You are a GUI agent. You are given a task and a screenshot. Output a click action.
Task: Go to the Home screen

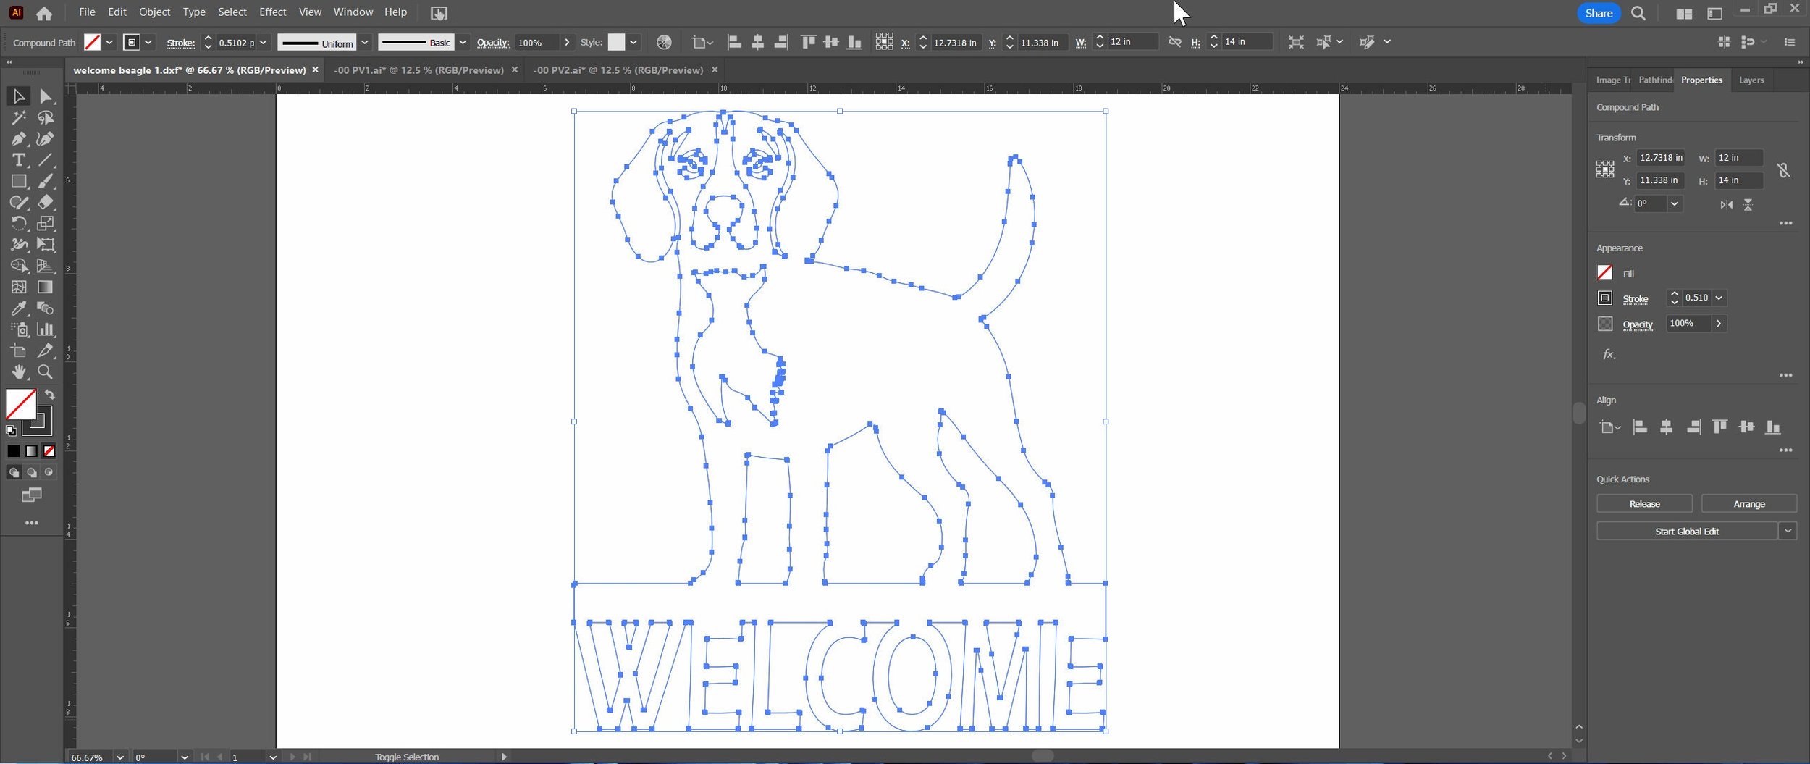pyautogui.click(x=44, y=13)
